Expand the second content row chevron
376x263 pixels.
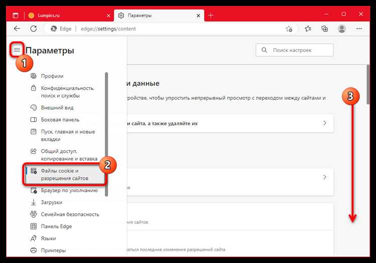[324, 177]
